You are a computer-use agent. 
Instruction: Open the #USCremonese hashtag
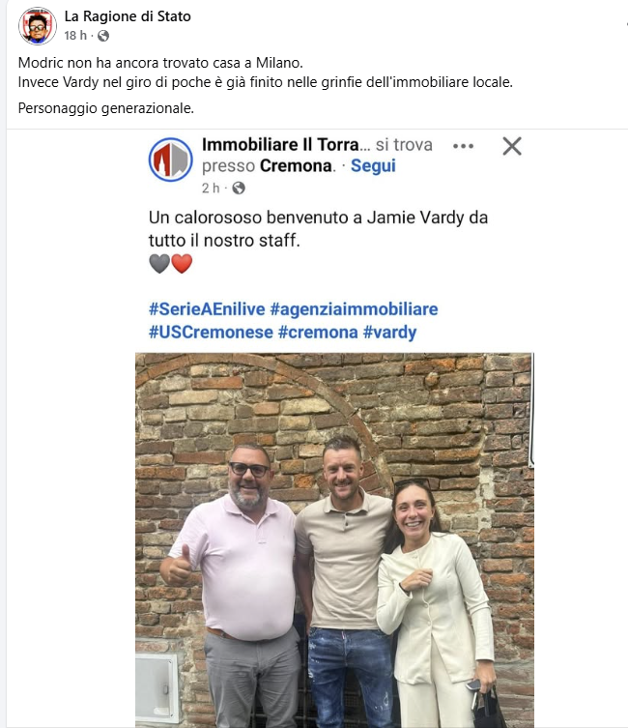click(x=211, y=333)
